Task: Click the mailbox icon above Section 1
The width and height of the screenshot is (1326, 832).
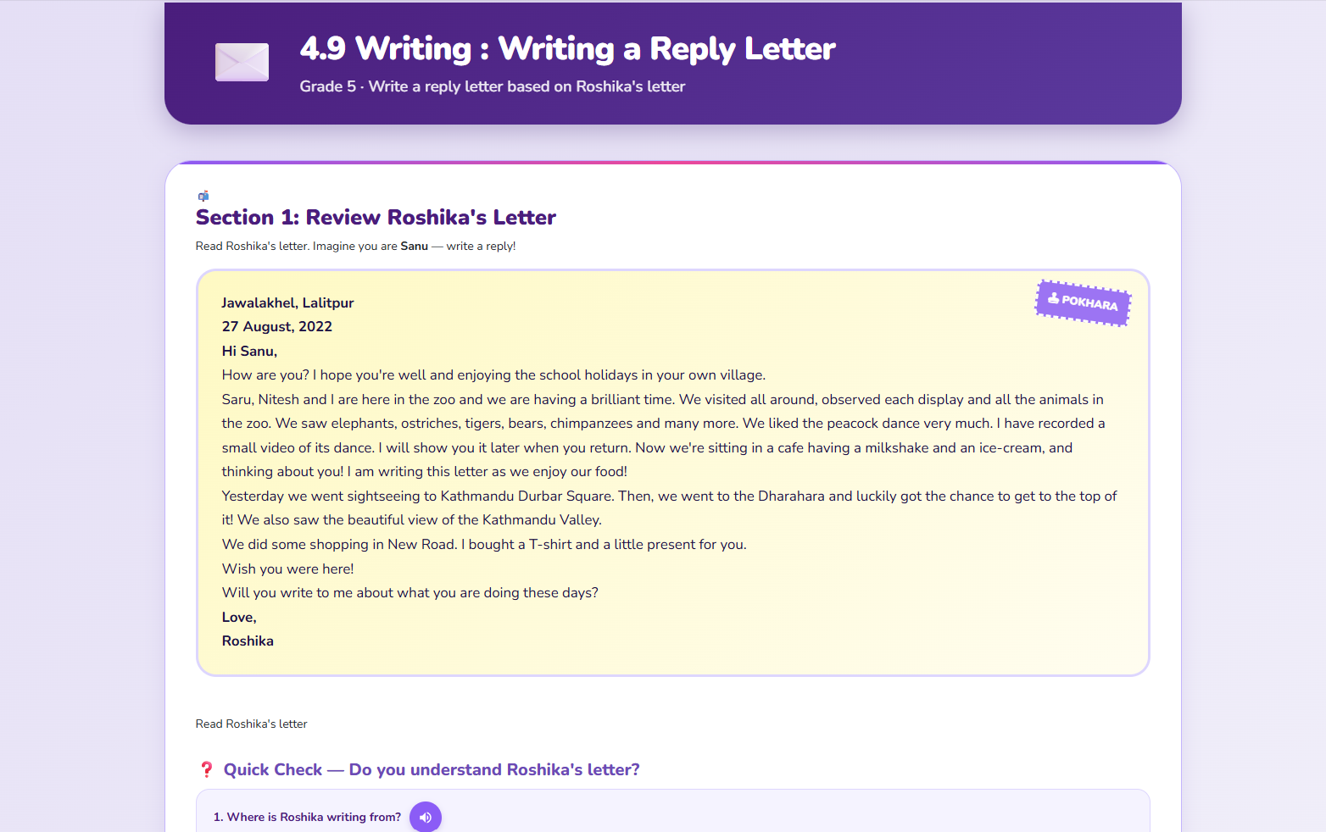Action: (x=203, y=196)
